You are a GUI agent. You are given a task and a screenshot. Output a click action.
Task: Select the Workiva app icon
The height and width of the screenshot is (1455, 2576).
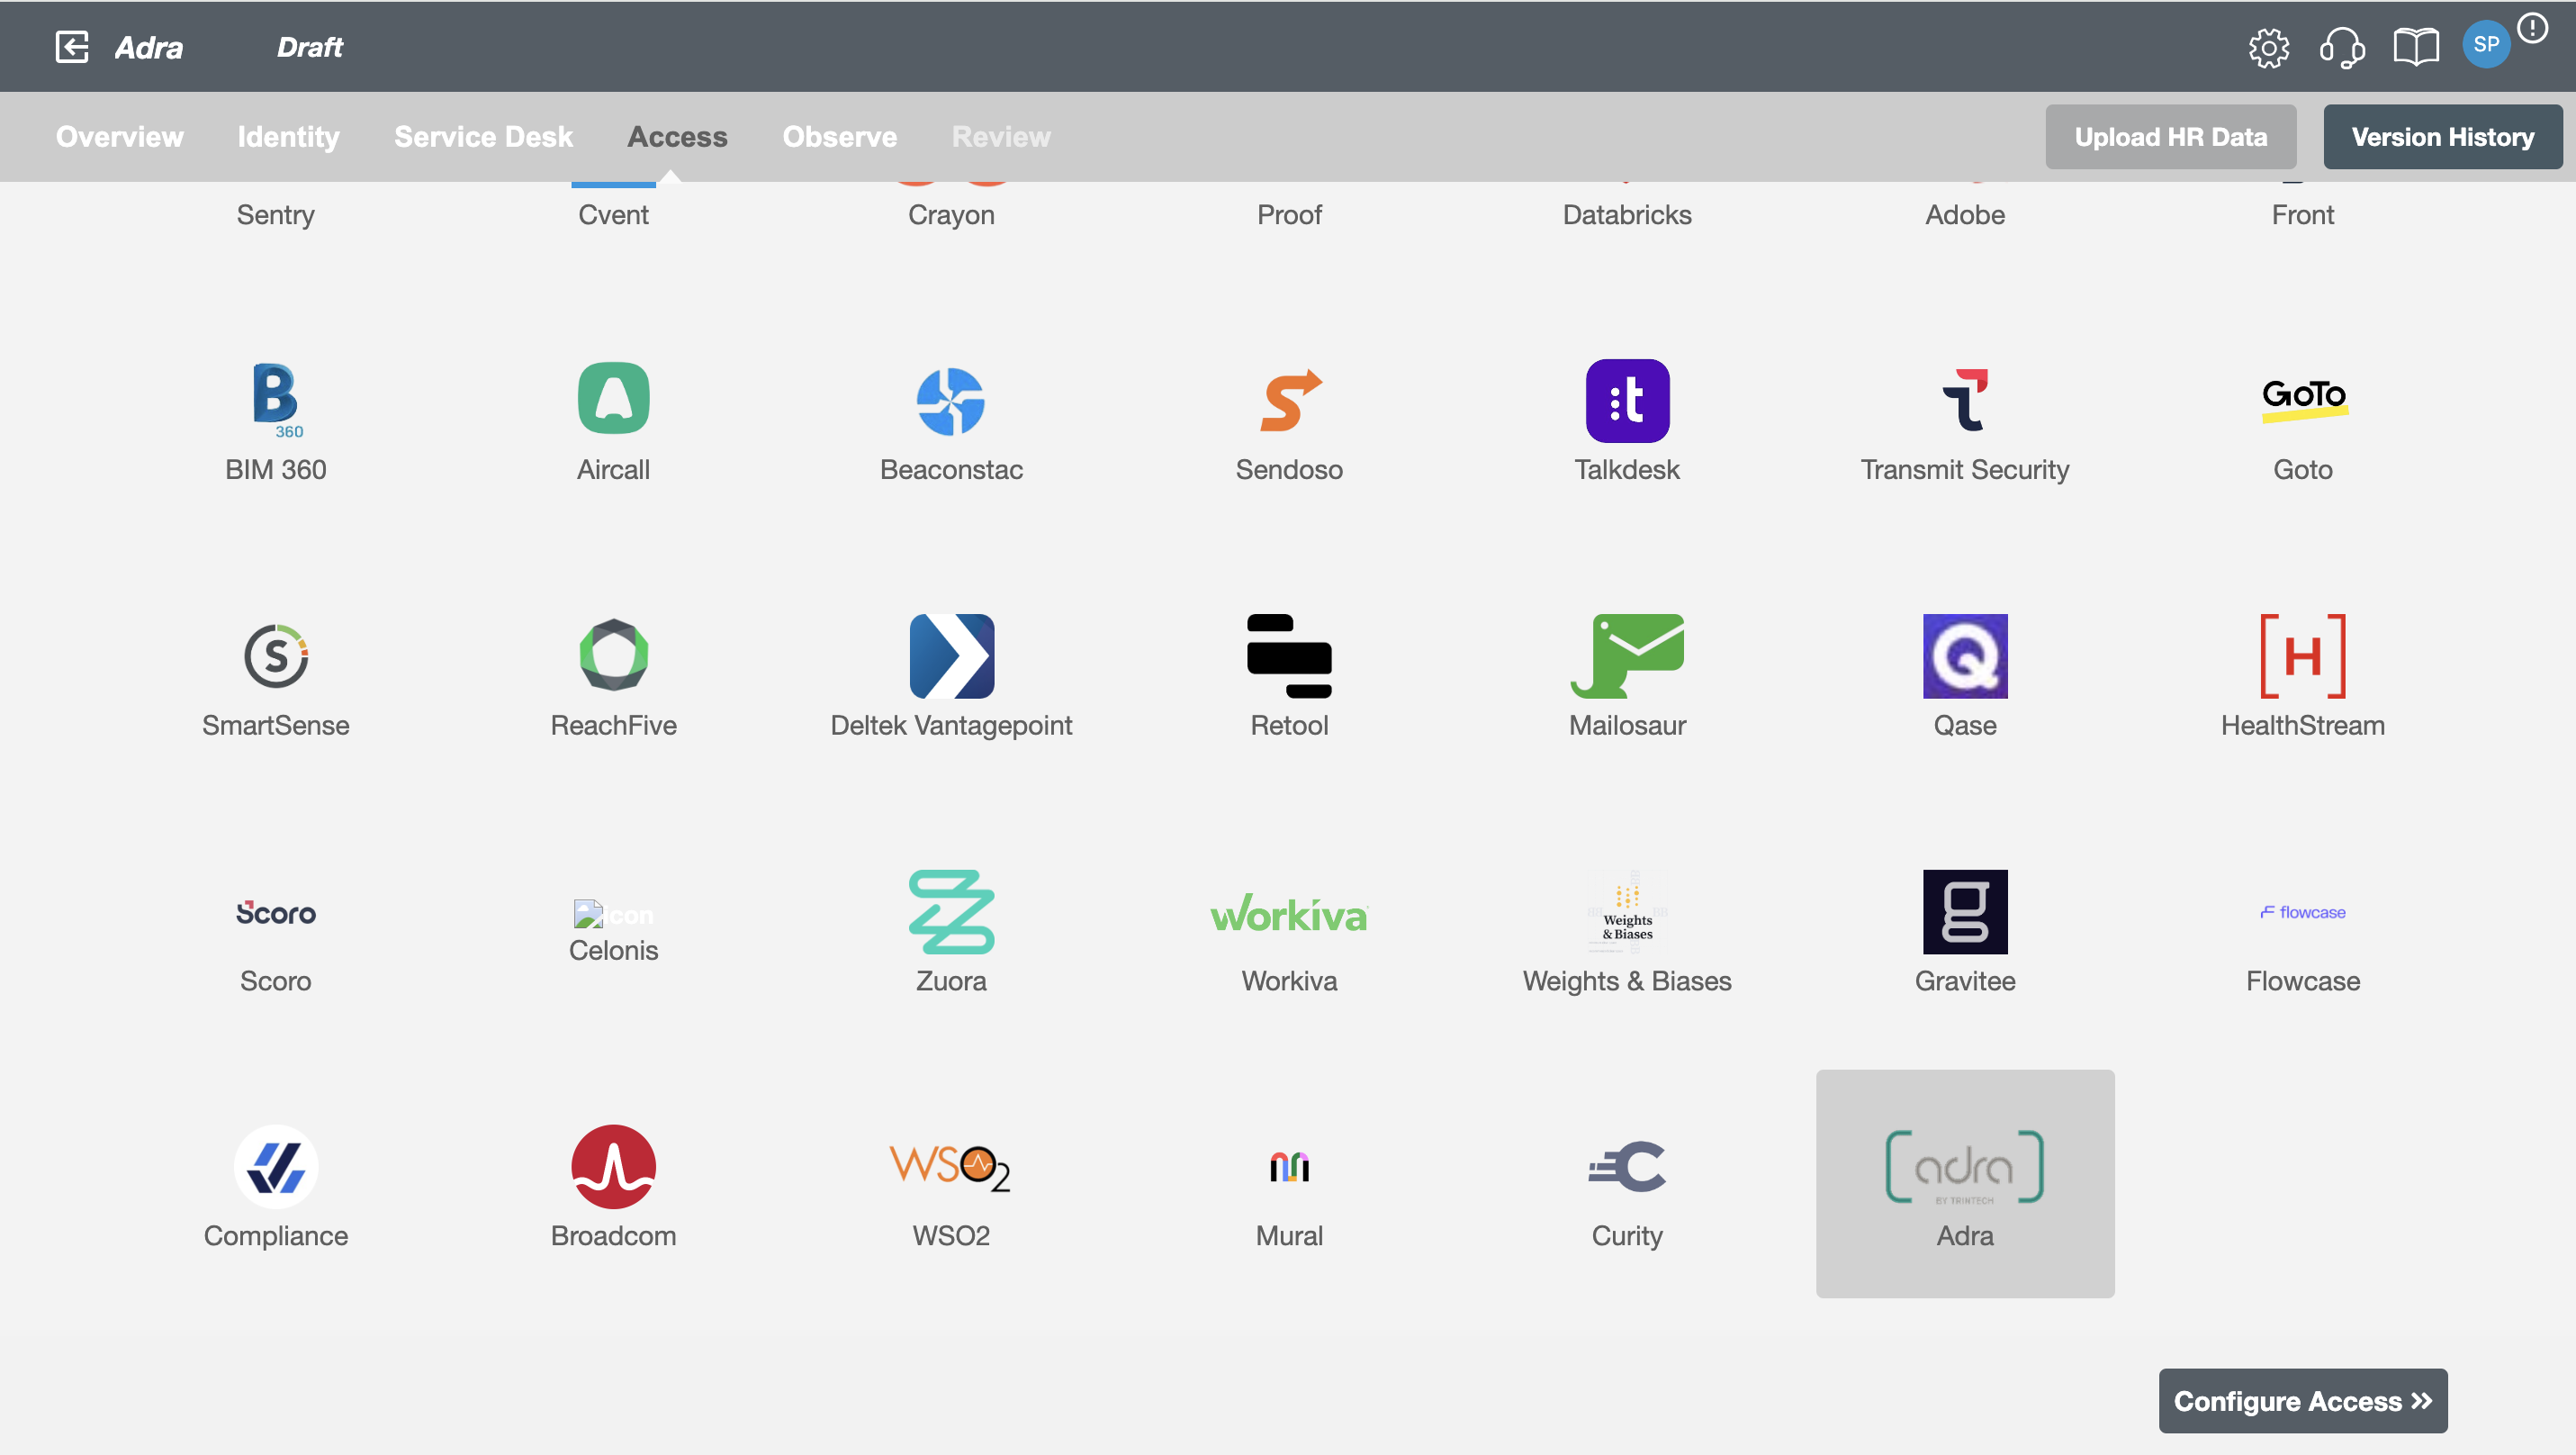point(1289,912)
